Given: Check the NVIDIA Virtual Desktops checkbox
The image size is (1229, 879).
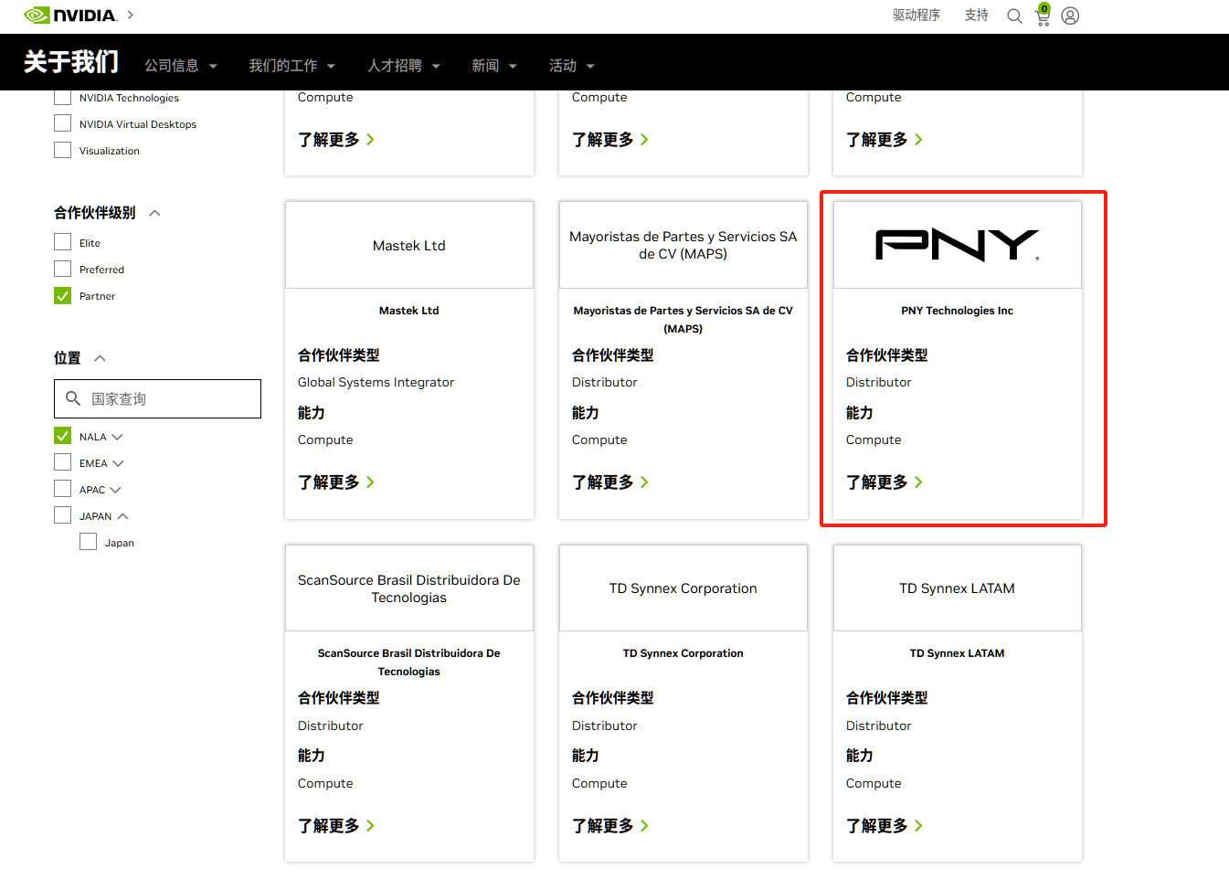Looking at the screenshot, I should pos(62,123).
